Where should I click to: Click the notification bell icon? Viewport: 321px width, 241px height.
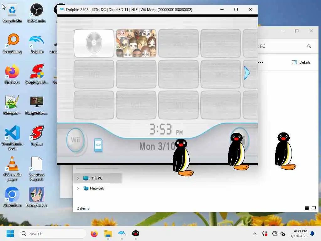312,233
